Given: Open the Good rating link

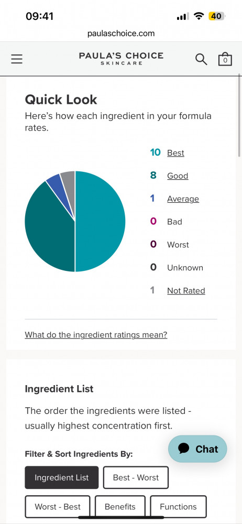Looking at the screenshot, I should (178, 176).
